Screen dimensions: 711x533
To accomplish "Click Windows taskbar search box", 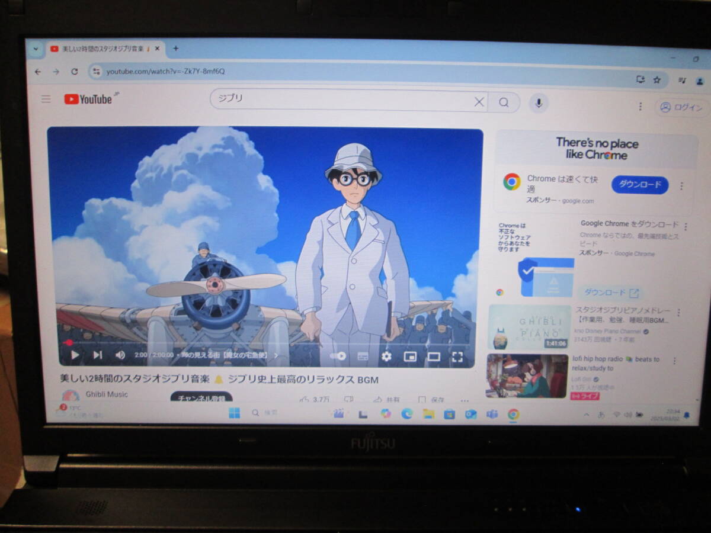I will (x=264, y=413).
